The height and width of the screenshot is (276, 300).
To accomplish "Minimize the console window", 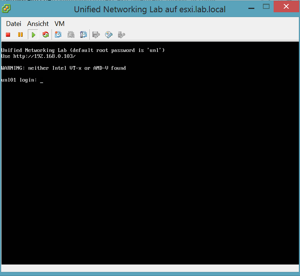I will [251, 8].
